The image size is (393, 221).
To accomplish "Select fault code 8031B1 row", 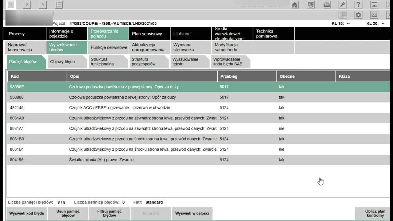I will click(x=199, y=149).
